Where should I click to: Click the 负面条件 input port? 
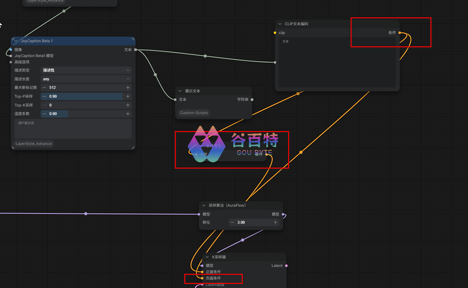202,278
